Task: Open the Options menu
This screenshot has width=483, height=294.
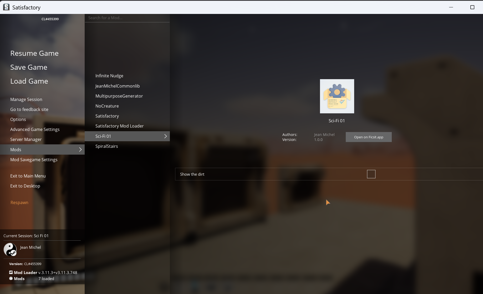Action: [18, 119]
